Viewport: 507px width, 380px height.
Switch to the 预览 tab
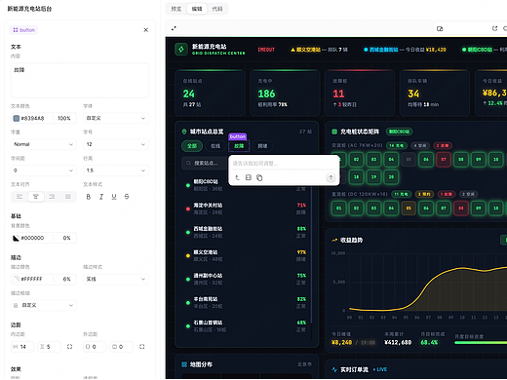point(176,9)
